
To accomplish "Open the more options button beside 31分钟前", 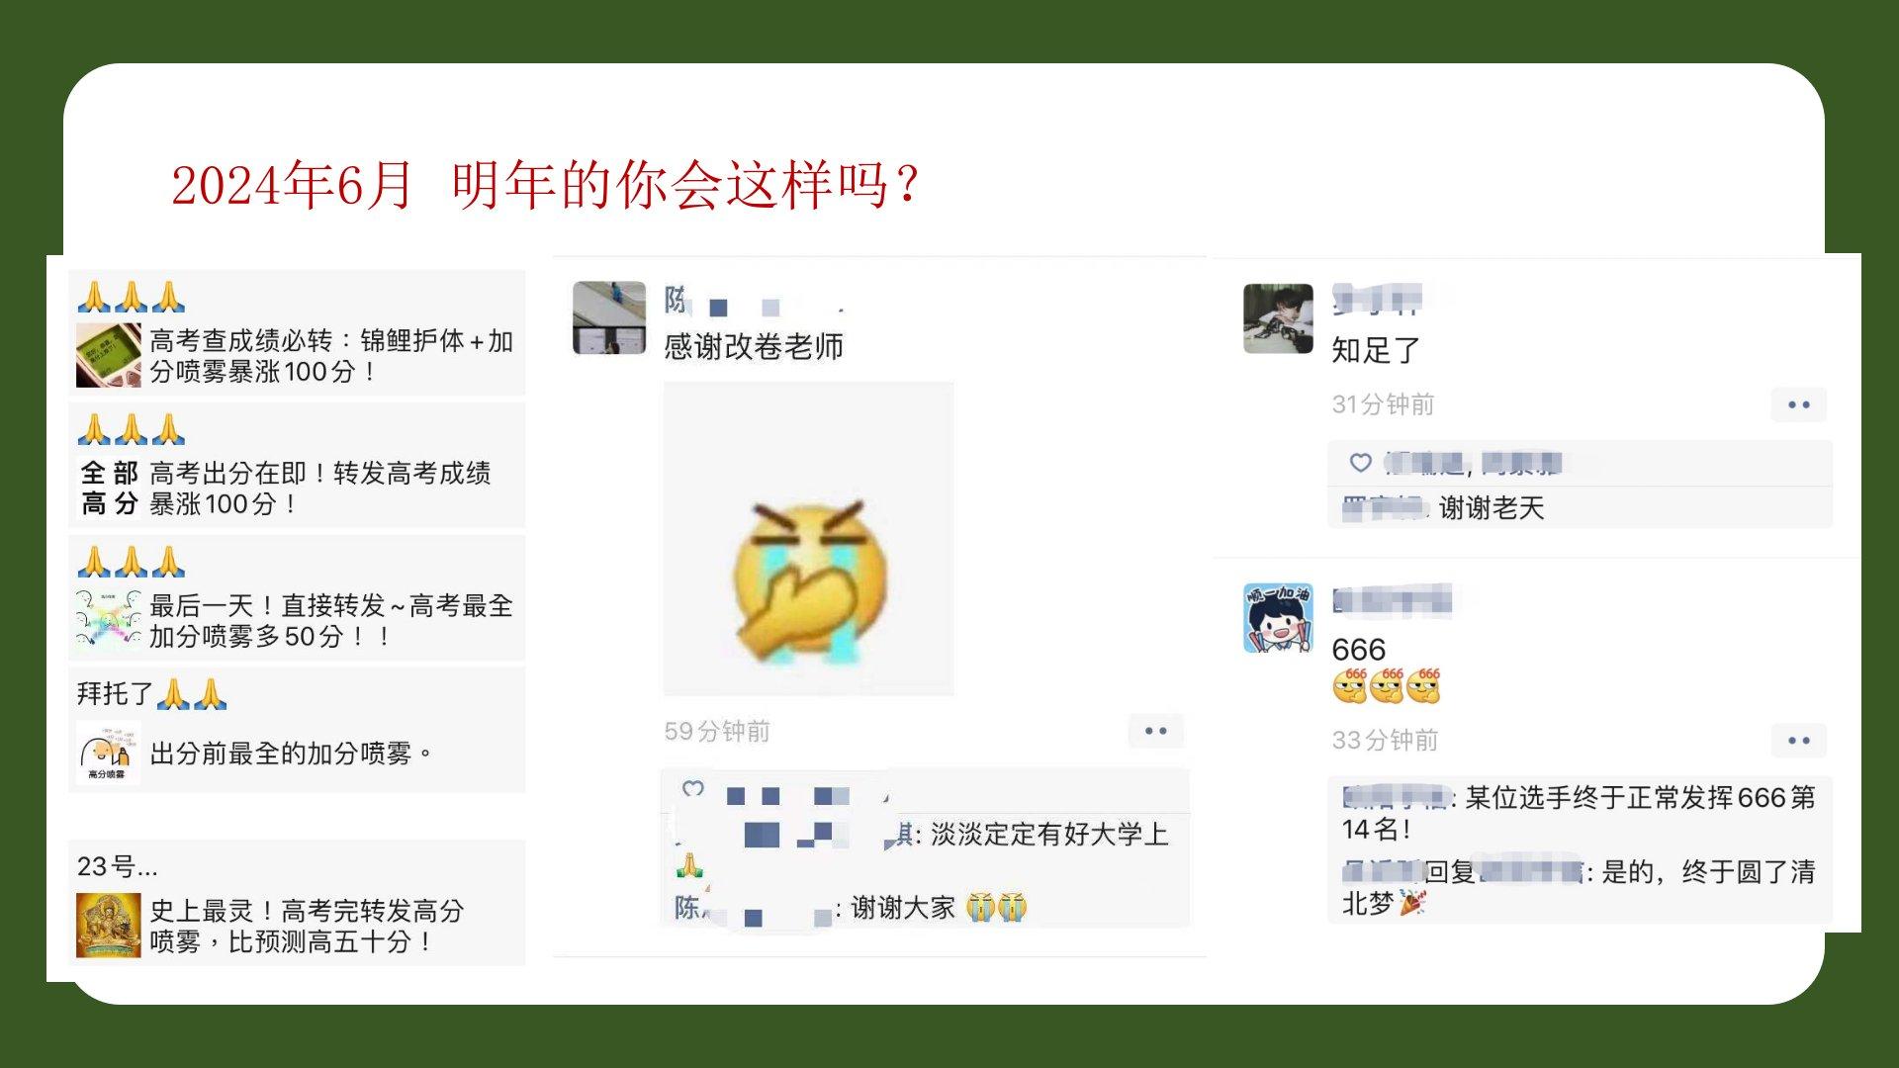I will point(1798,404).
